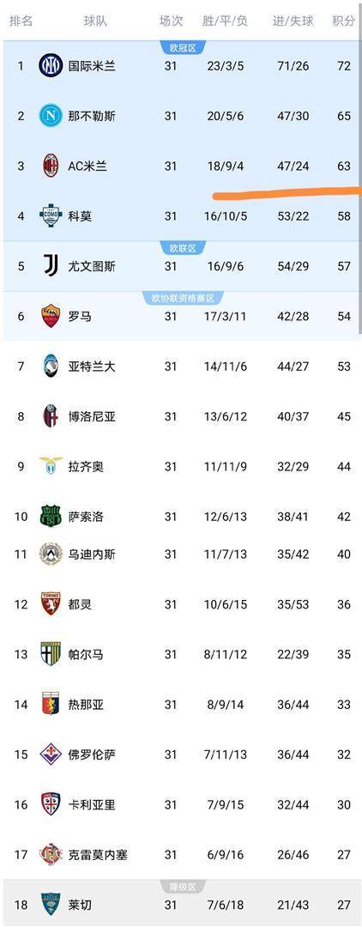The width and height of the screenshot is (362, 927).
Task: Click the 欧协联资格赛区 label
Action: (182, 298)
